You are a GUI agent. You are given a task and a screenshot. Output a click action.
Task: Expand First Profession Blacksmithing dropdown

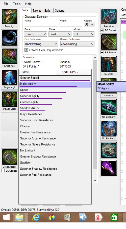click(x=41, y=44)
